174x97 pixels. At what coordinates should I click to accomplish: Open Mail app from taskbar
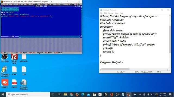coord(89,95)
